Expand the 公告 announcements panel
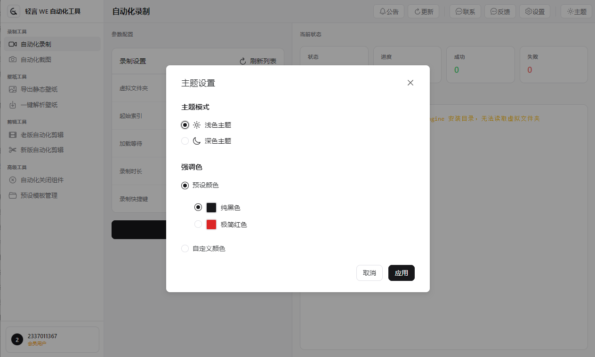The image size is (595, 357). coord(389,11)
